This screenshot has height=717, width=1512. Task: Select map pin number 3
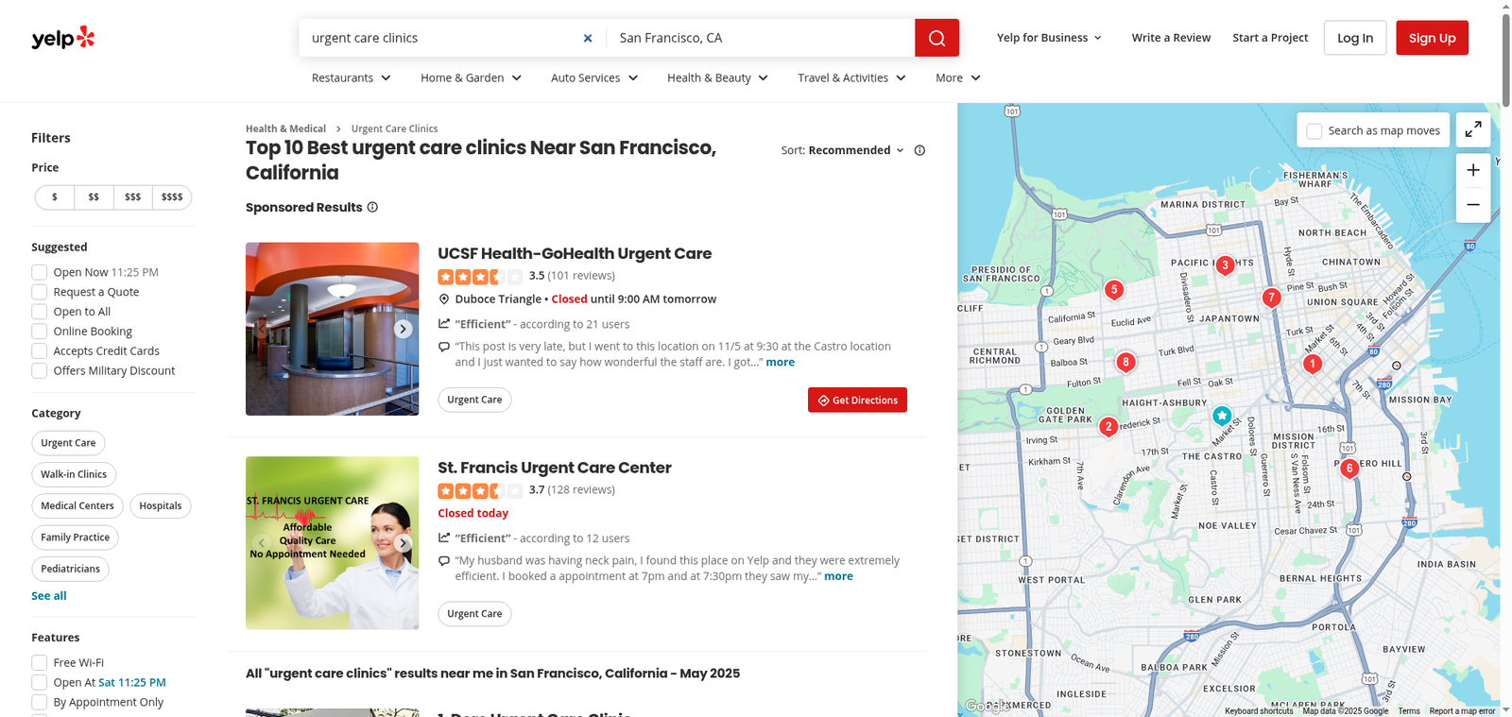[x=1225, y=265]
